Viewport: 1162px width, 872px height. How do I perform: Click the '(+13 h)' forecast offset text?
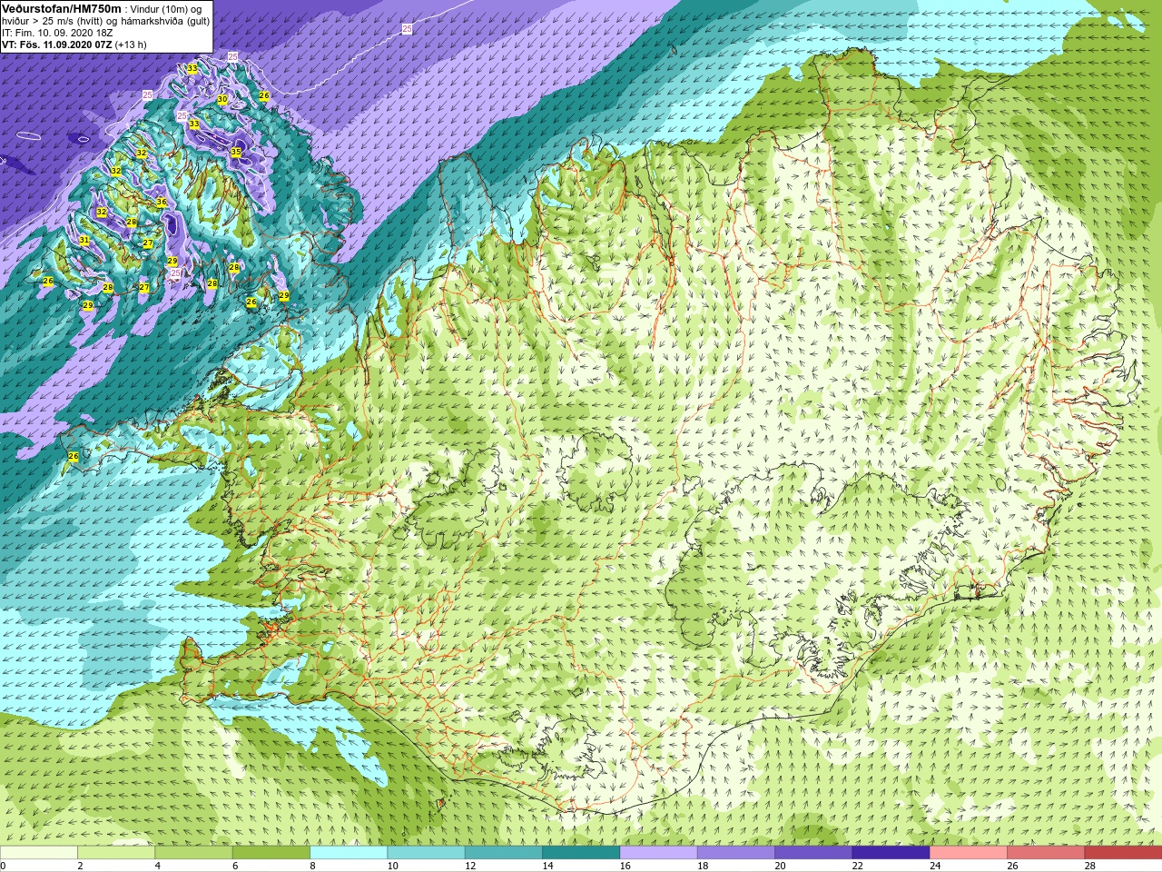click(131, 45)
